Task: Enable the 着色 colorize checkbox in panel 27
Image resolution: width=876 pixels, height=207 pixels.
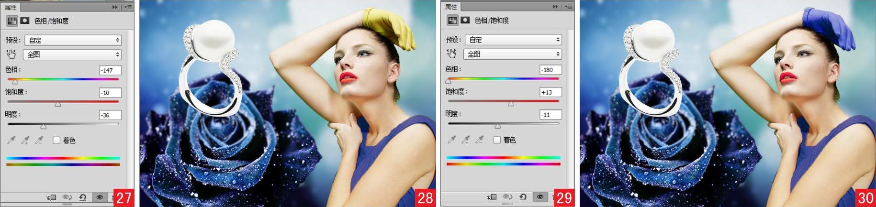Action: point(56,140)
